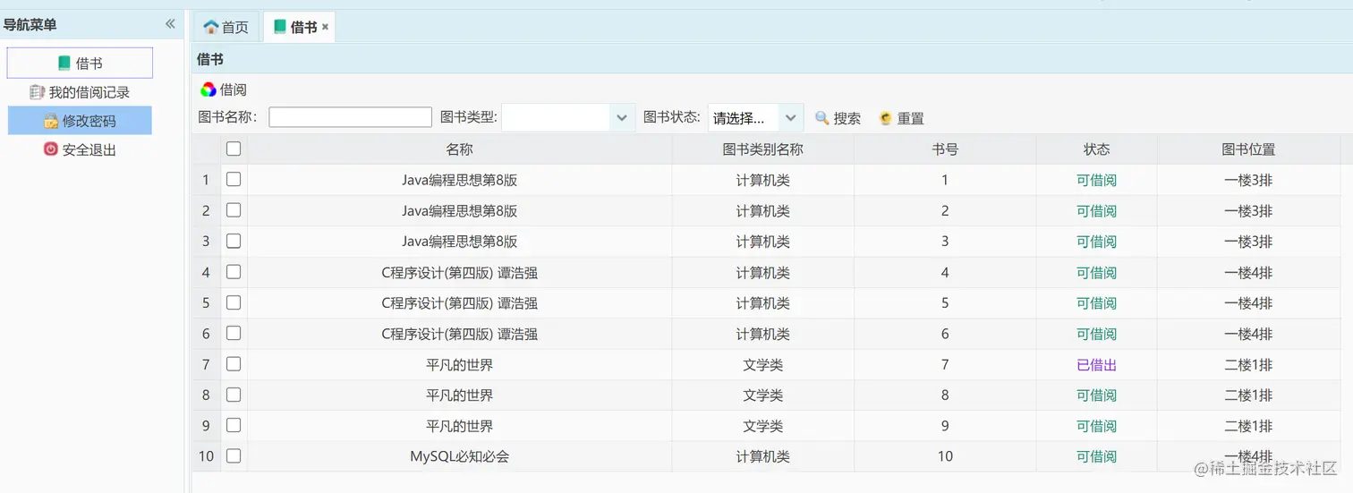This screenshot has width=1353, height=493.
Task: Click the 名称 column header
Action: (x=460, y=149)
